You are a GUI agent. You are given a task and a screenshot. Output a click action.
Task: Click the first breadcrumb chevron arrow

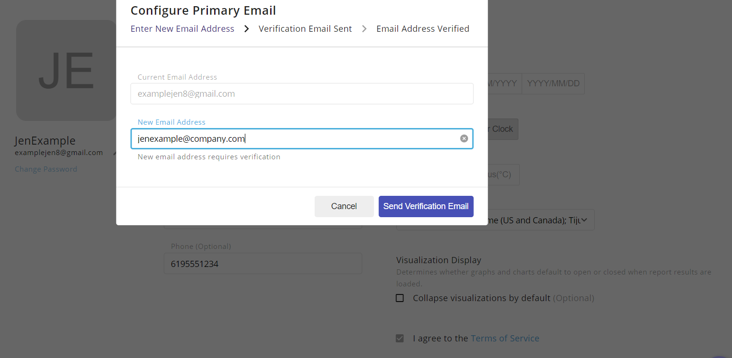(246, 29)
